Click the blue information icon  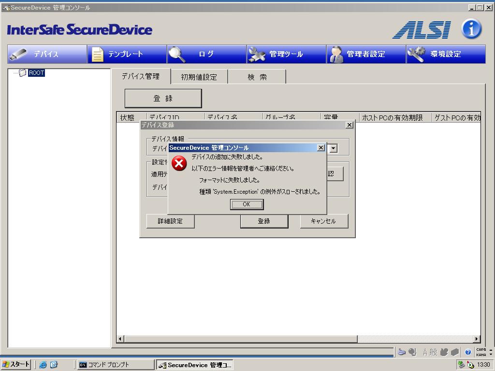tap(471, 29)
